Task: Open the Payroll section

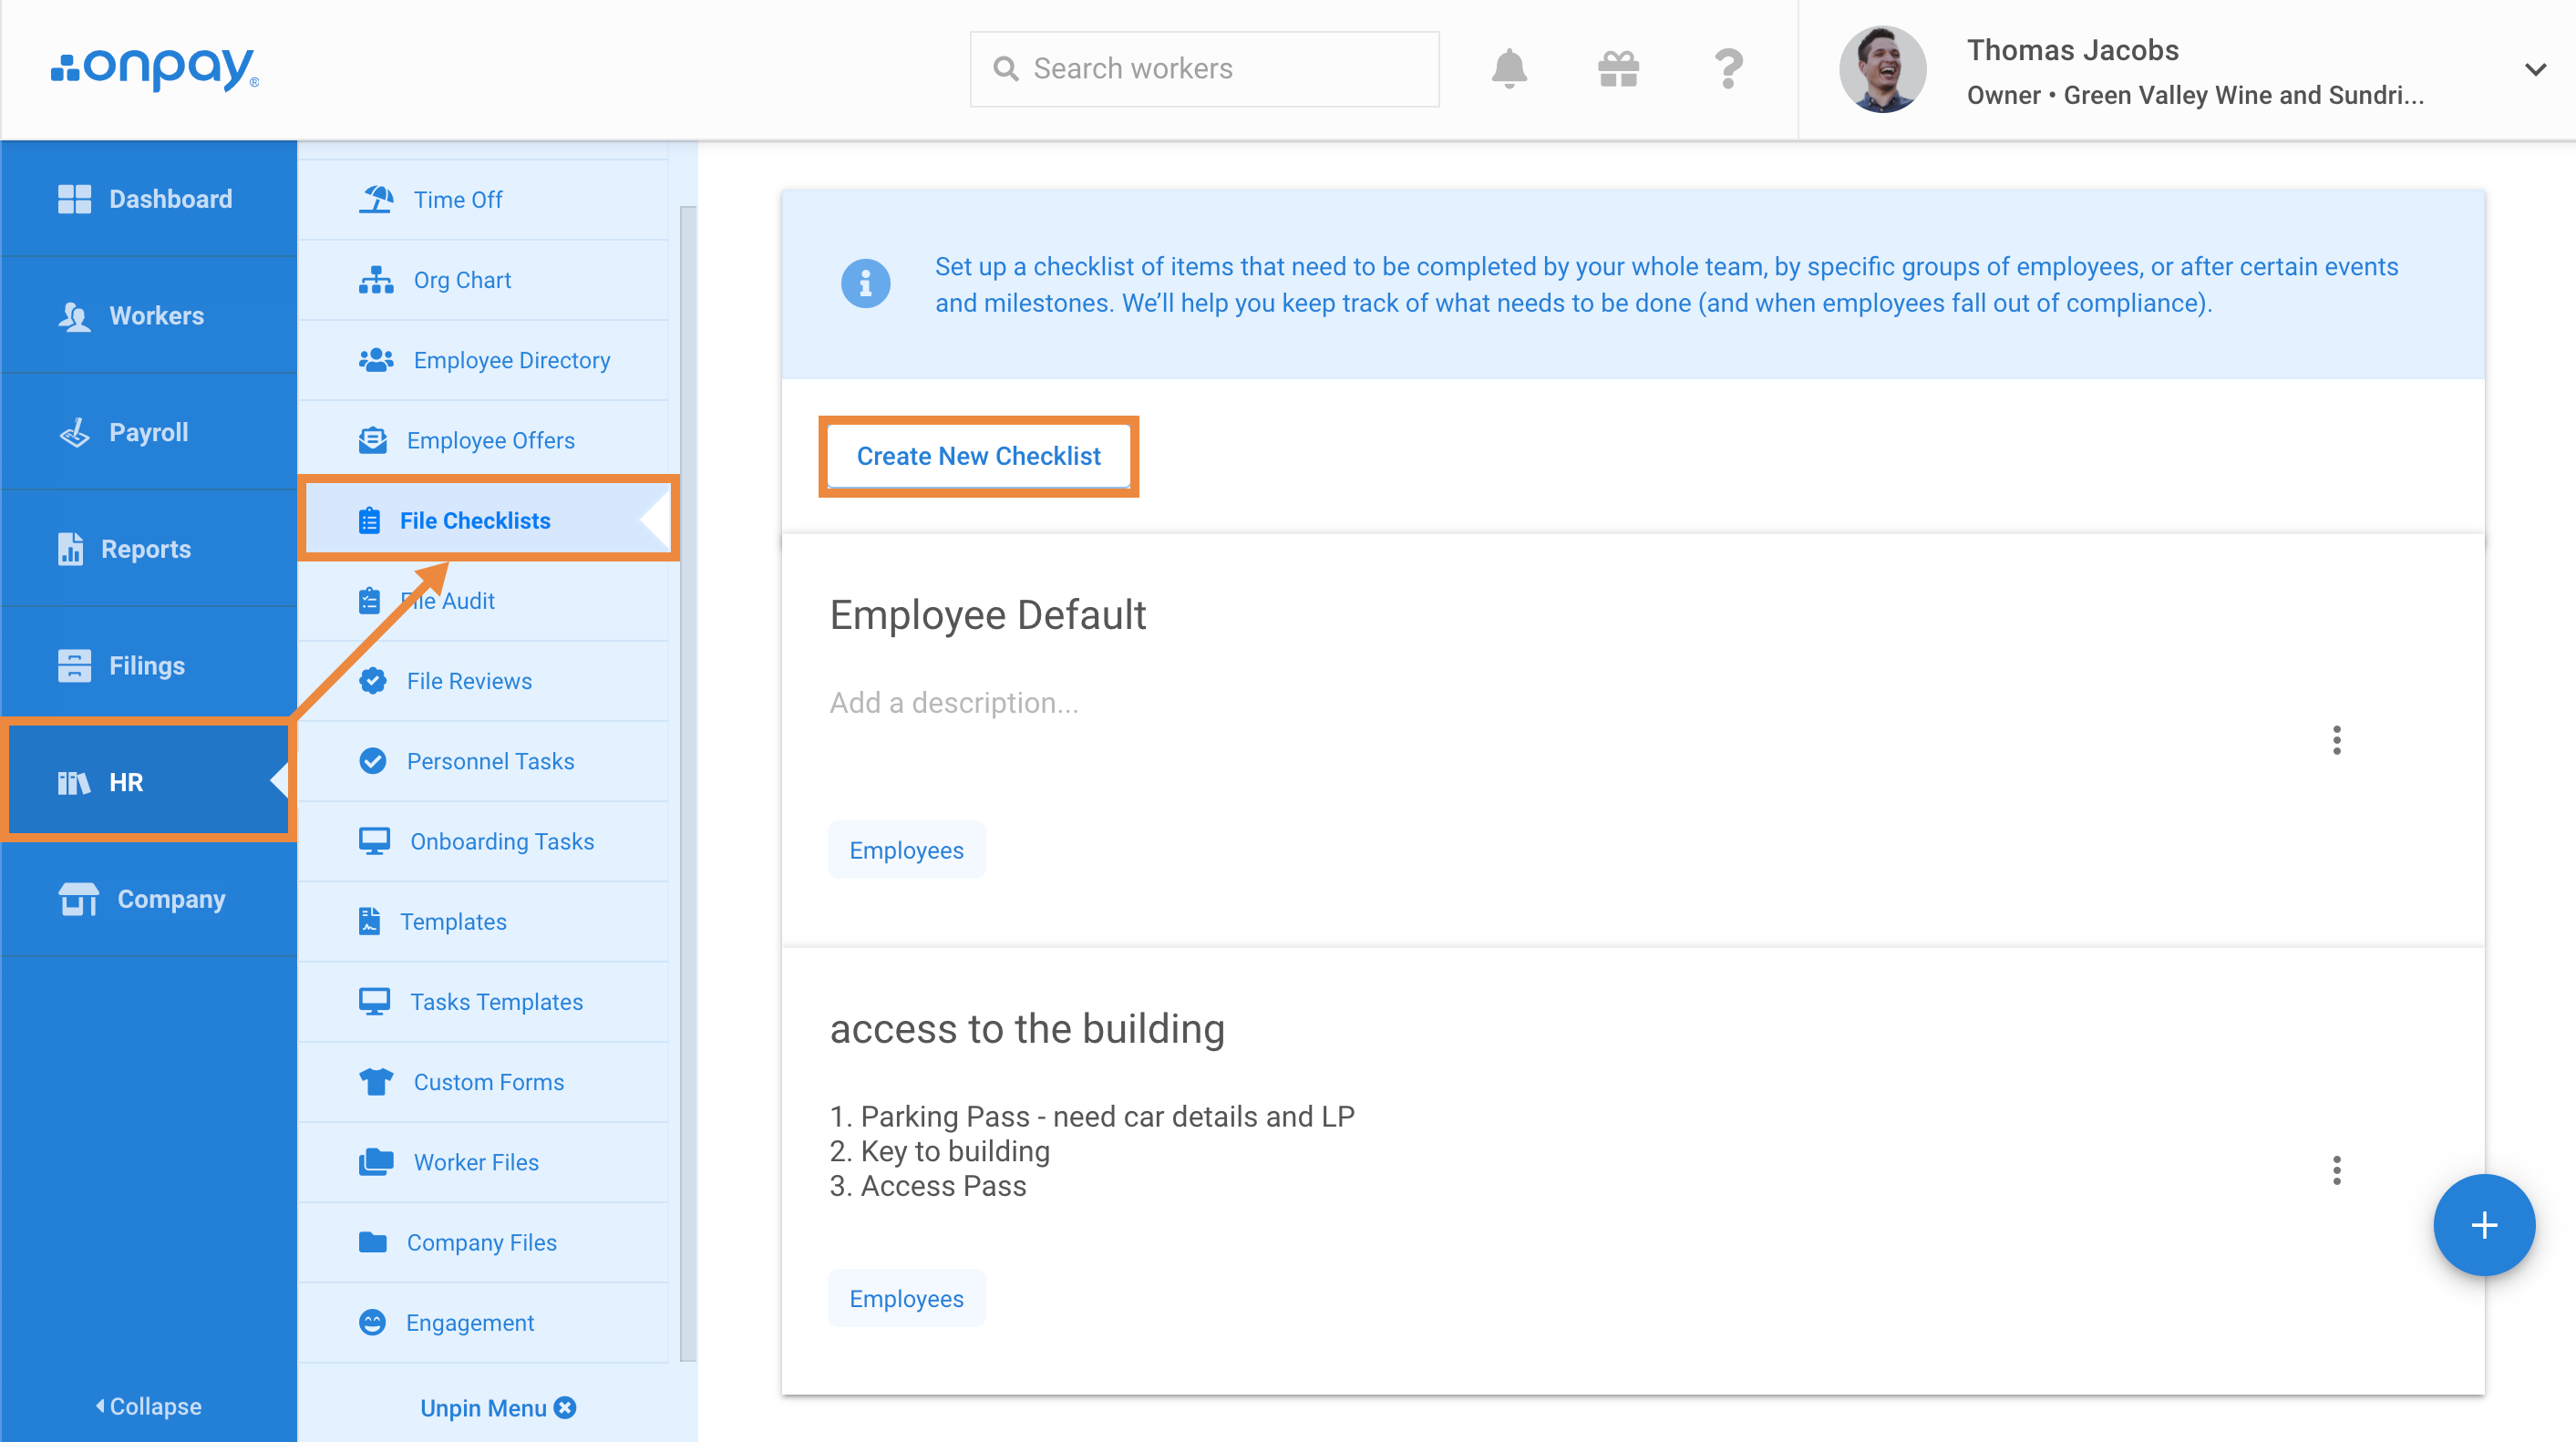Action: click(148, 432)
